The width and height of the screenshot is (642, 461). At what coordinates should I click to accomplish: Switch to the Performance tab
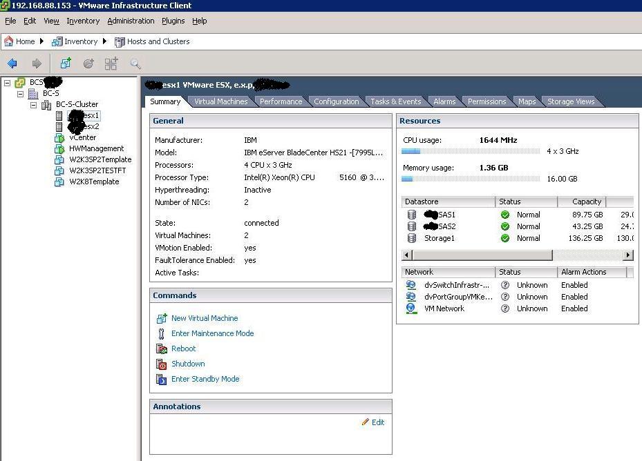281,101
